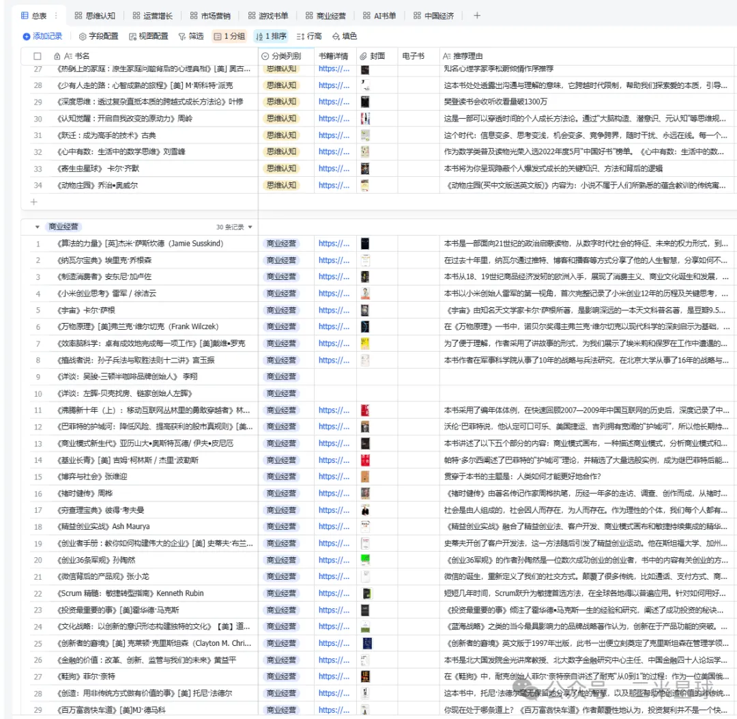Open the 填色 fill color tool
This screenshot has width=737, height=719.
(345, 36)
